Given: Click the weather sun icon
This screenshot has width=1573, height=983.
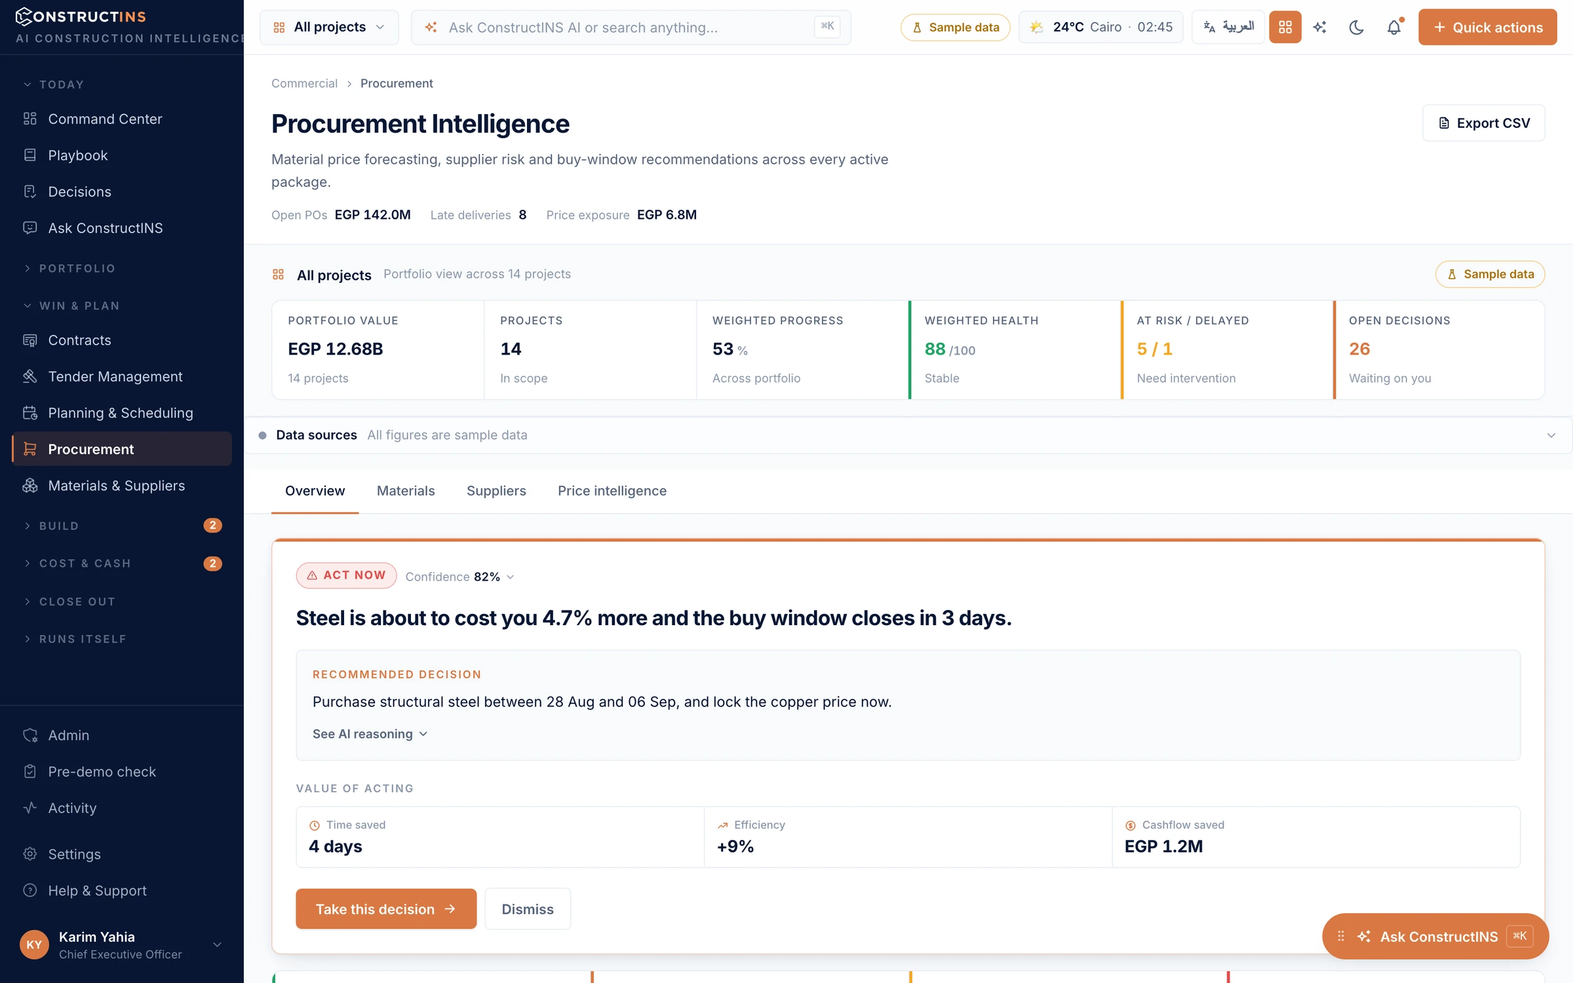Looking at the screenshot, I should pos(1036,27).
